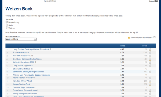Open chart icon for Schneider & Brooklyner Hopfen-Weisse row
Image resolution: width=161 pixels, height=97 pixels.
pyautogui.click(x=150, y=72)
